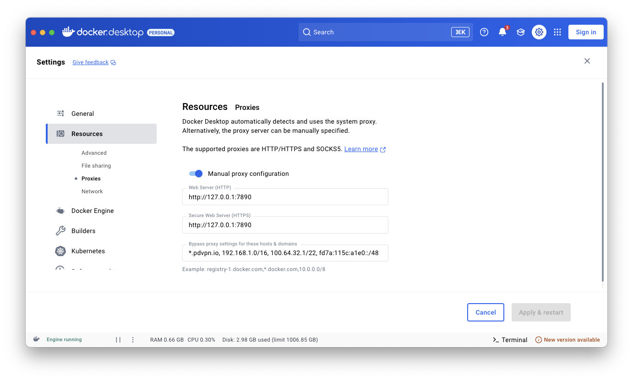Click the ⌘K shortcut badge
This screenshot has width=633, height=381.
tap(460, 32)
